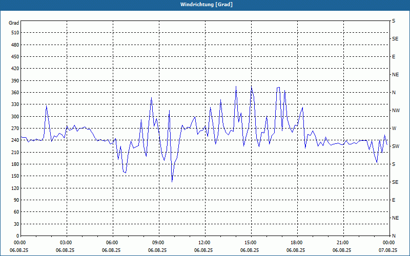410x256 pixels.
Task: Select the NW compass label
Action: (x=396, y=111)
